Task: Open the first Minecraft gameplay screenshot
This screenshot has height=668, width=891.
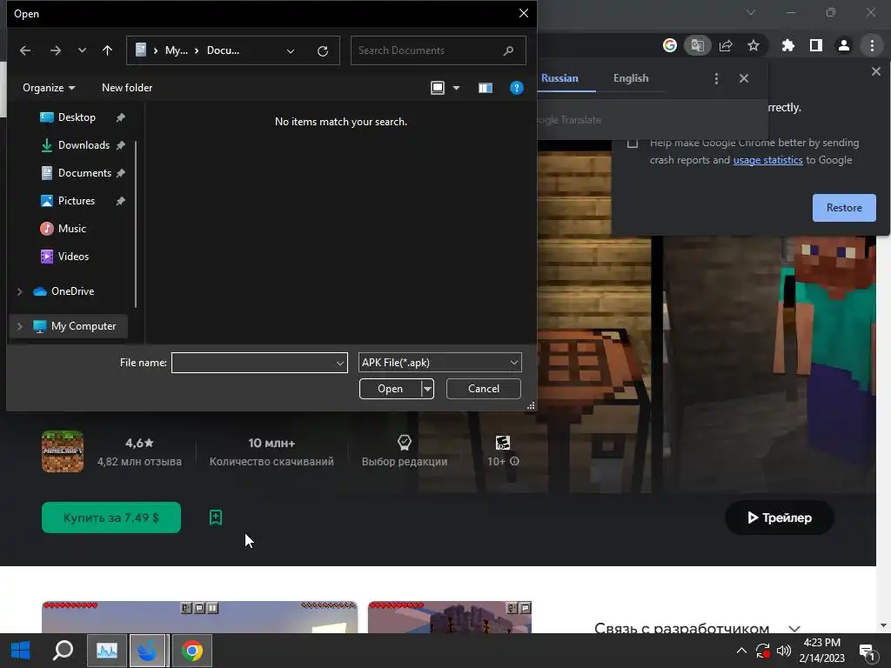Action: [x=199, y=617]
